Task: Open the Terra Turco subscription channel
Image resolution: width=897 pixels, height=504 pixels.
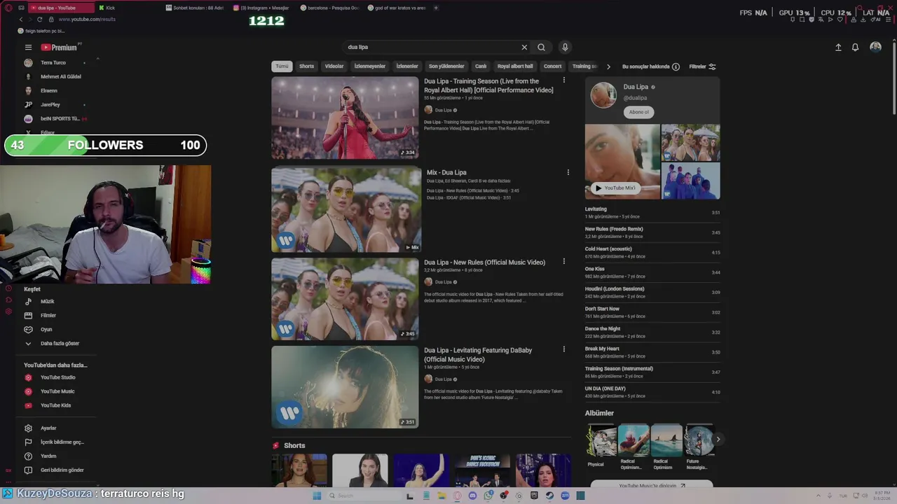Action: [x=53, y=62]
